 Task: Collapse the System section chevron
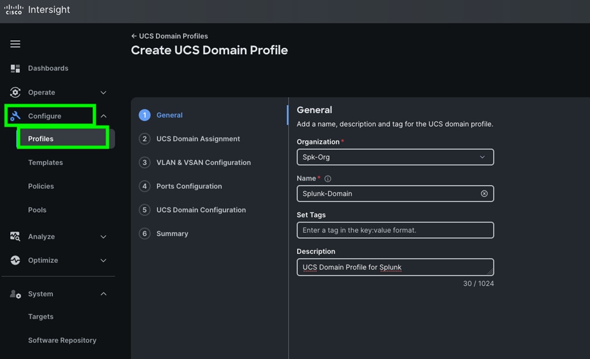[104, 294]
